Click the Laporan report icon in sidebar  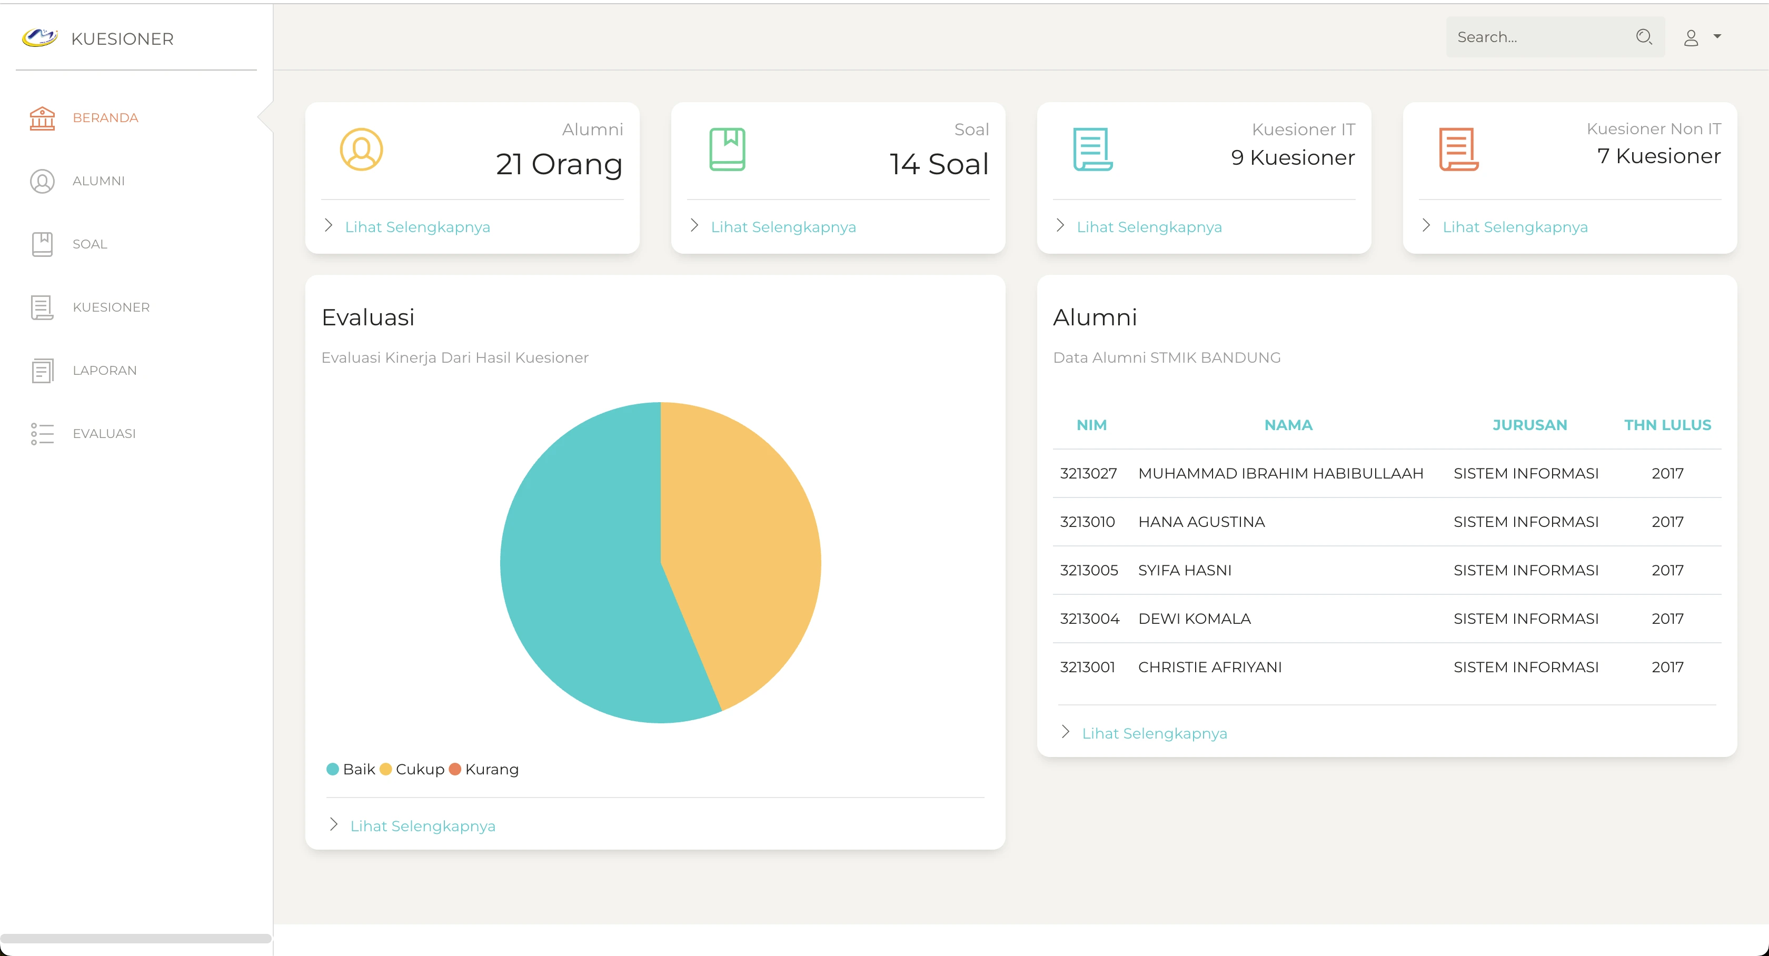[42, 371]
